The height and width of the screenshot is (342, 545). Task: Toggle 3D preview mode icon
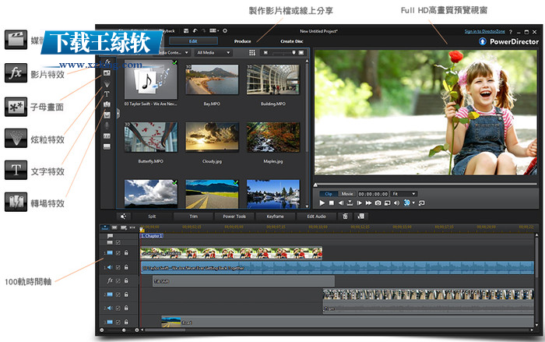[406, 203]
